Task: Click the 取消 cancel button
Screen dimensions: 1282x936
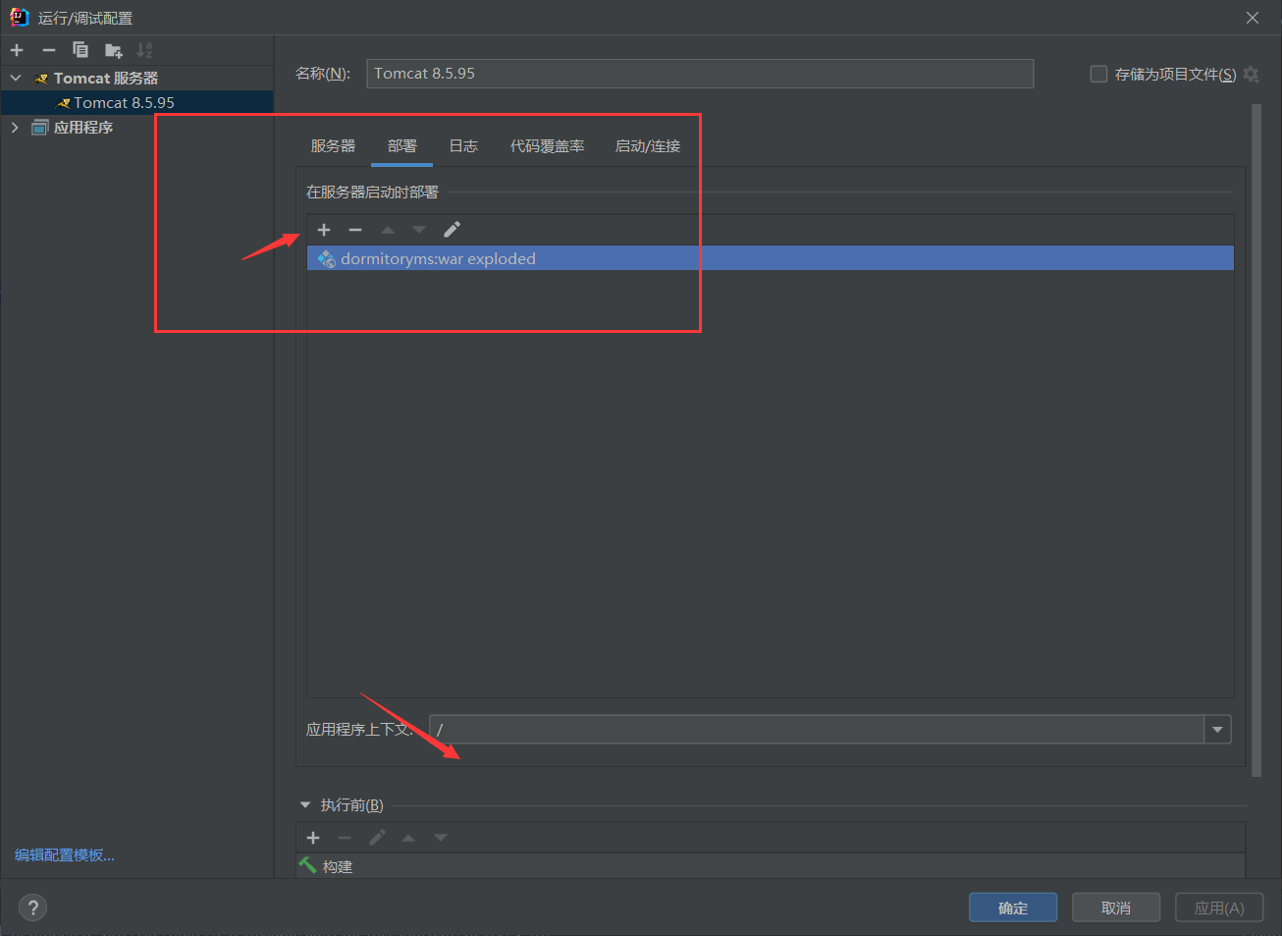Action: point(1116,908)
